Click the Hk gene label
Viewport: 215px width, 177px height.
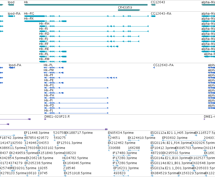[x=26, y=2]
